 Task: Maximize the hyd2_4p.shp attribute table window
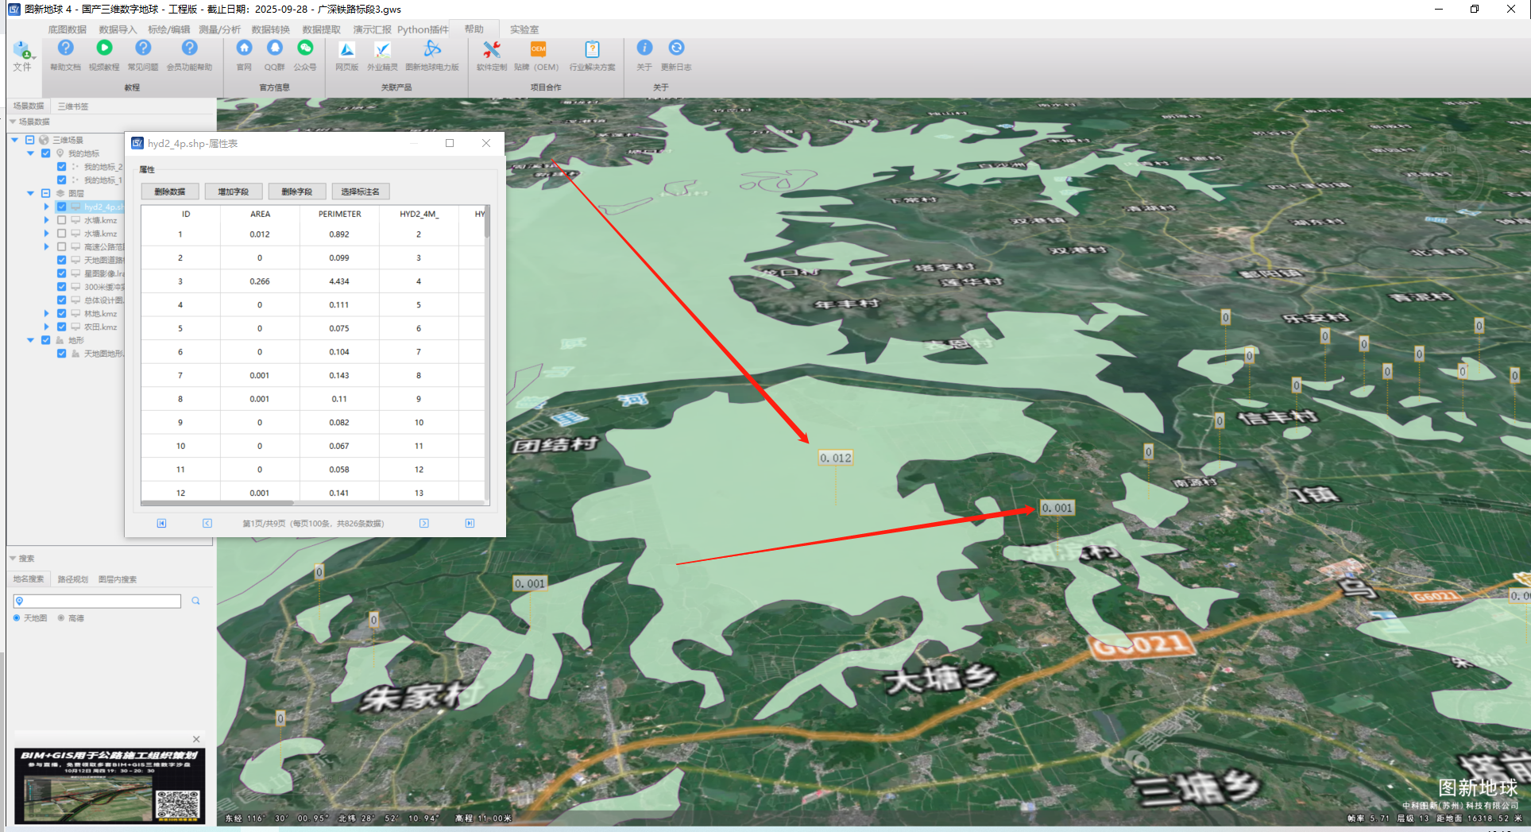[x=450, y=143]
